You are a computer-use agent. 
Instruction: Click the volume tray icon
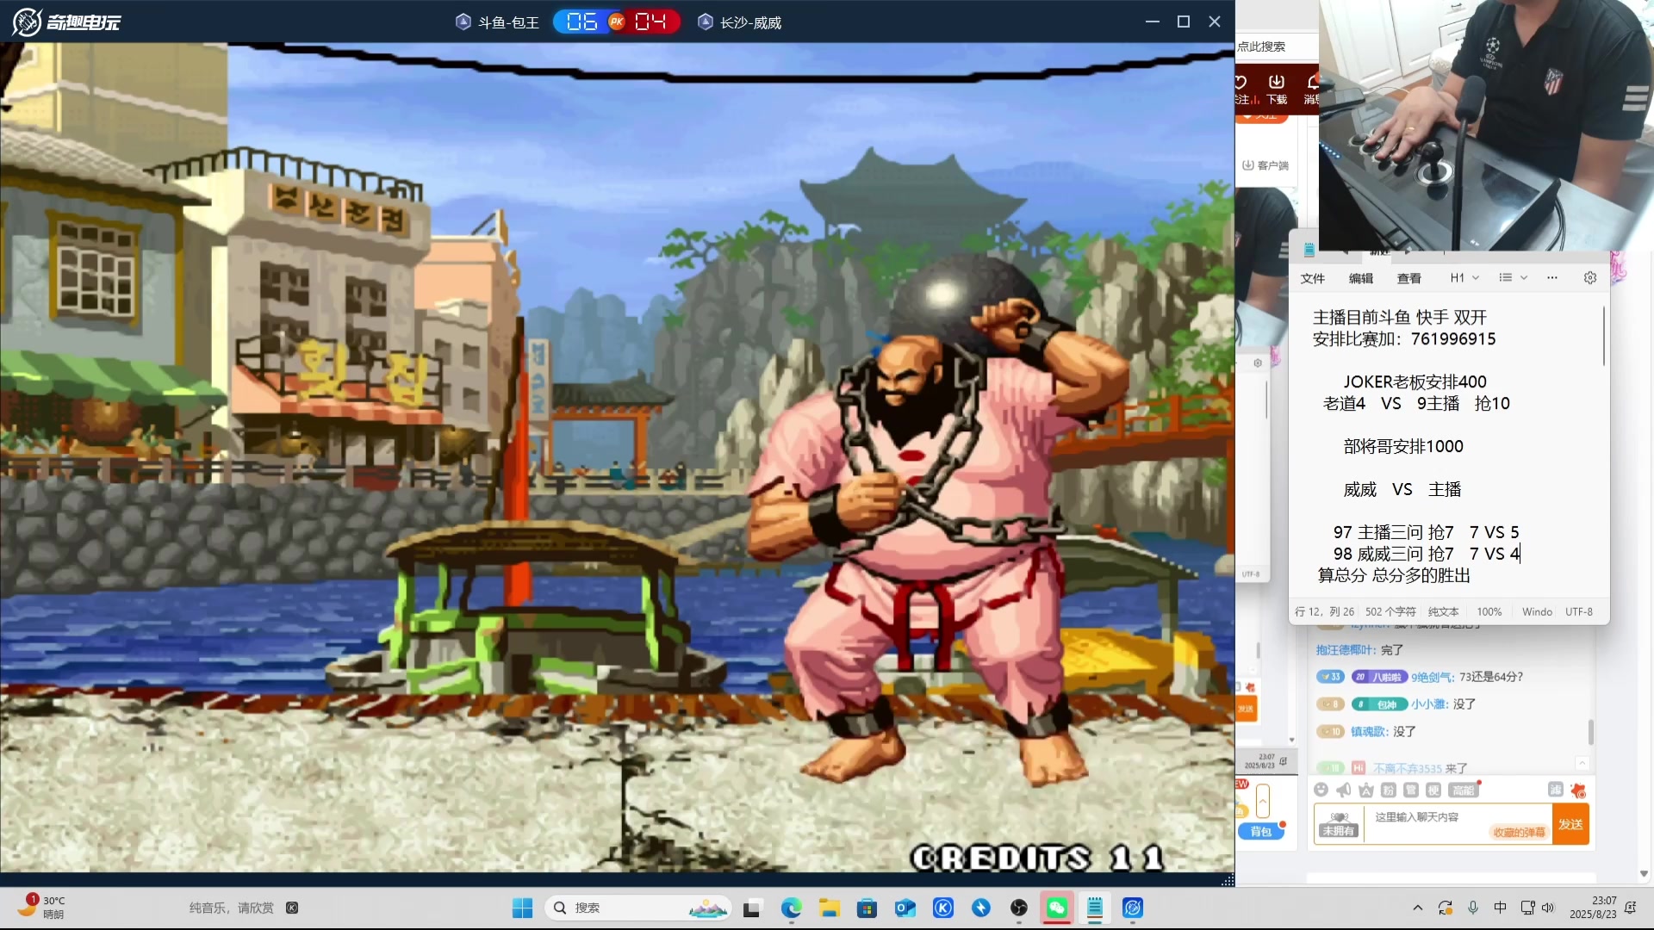pos(1548,908)
